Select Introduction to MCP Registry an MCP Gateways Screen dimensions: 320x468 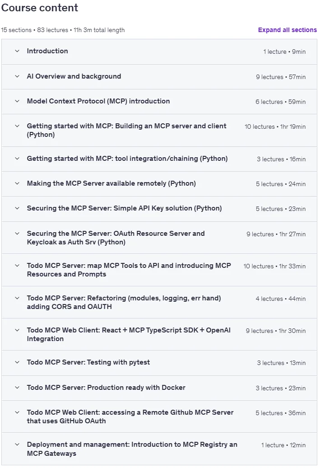point(132,449)
